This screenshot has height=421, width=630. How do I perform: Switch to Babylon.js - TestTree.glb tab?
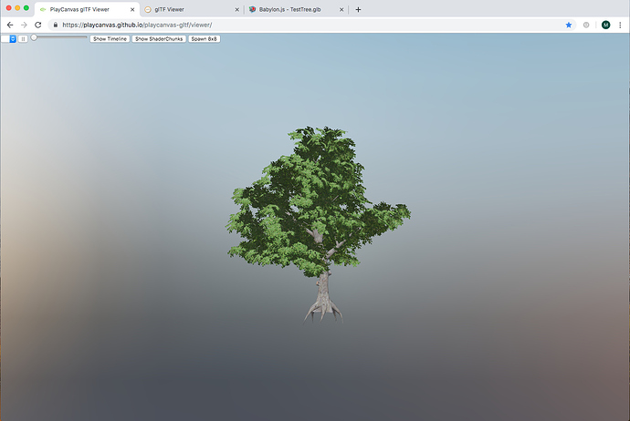296,9
